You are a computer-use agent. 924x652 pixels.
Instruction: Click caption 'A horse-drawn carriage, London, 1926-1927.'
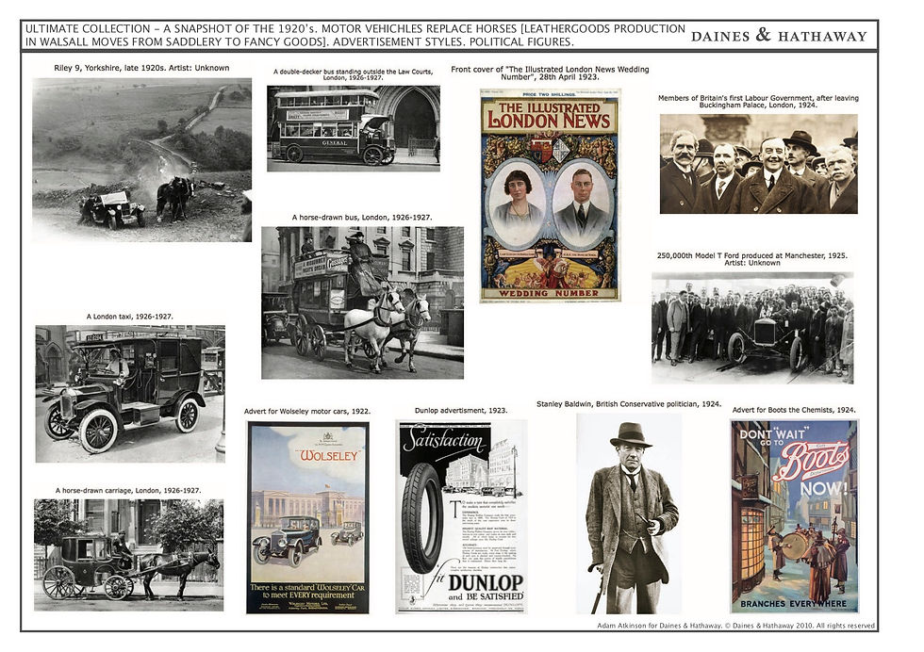(x=128, y=490)
